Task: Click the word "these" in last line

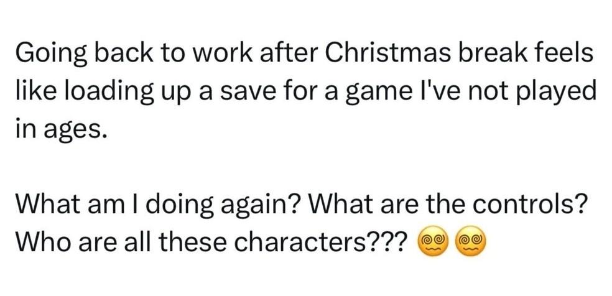Action: (x=199, y=242)
